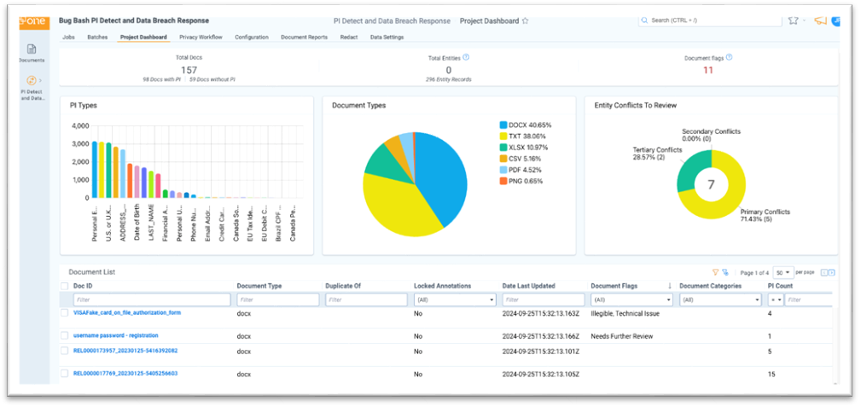This screenshot has height=407, width=861.
Task: Open the Document Flags (All) filter dropdown
Action: click(x=631, y=299)
